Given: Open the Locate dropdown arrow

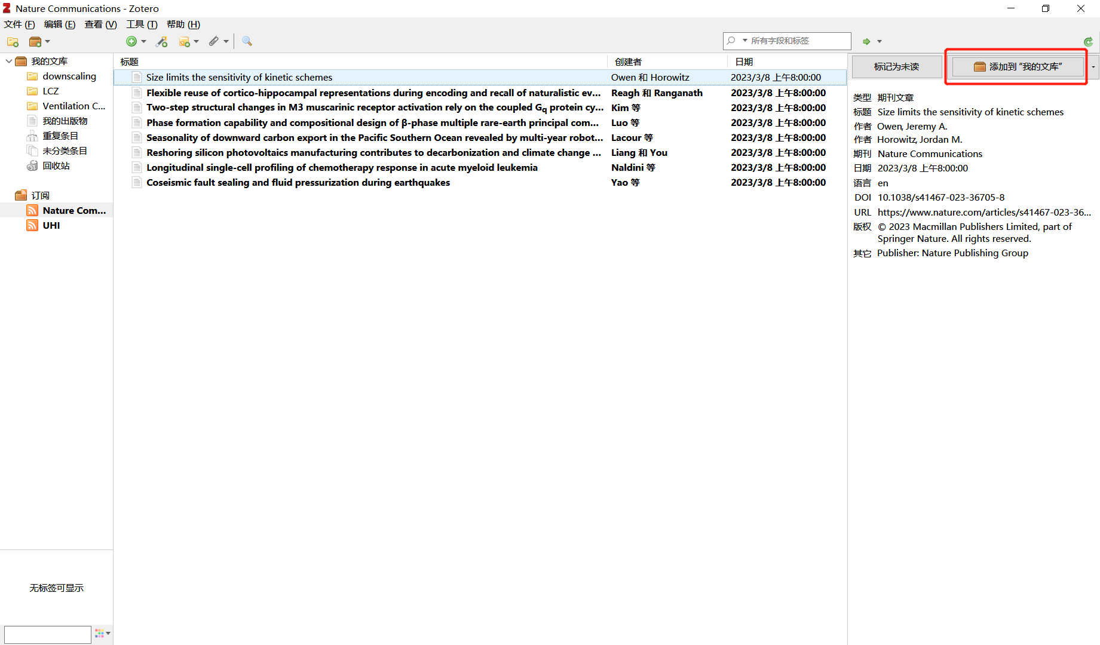Looking at the screenshot, I should click(880, 41).
